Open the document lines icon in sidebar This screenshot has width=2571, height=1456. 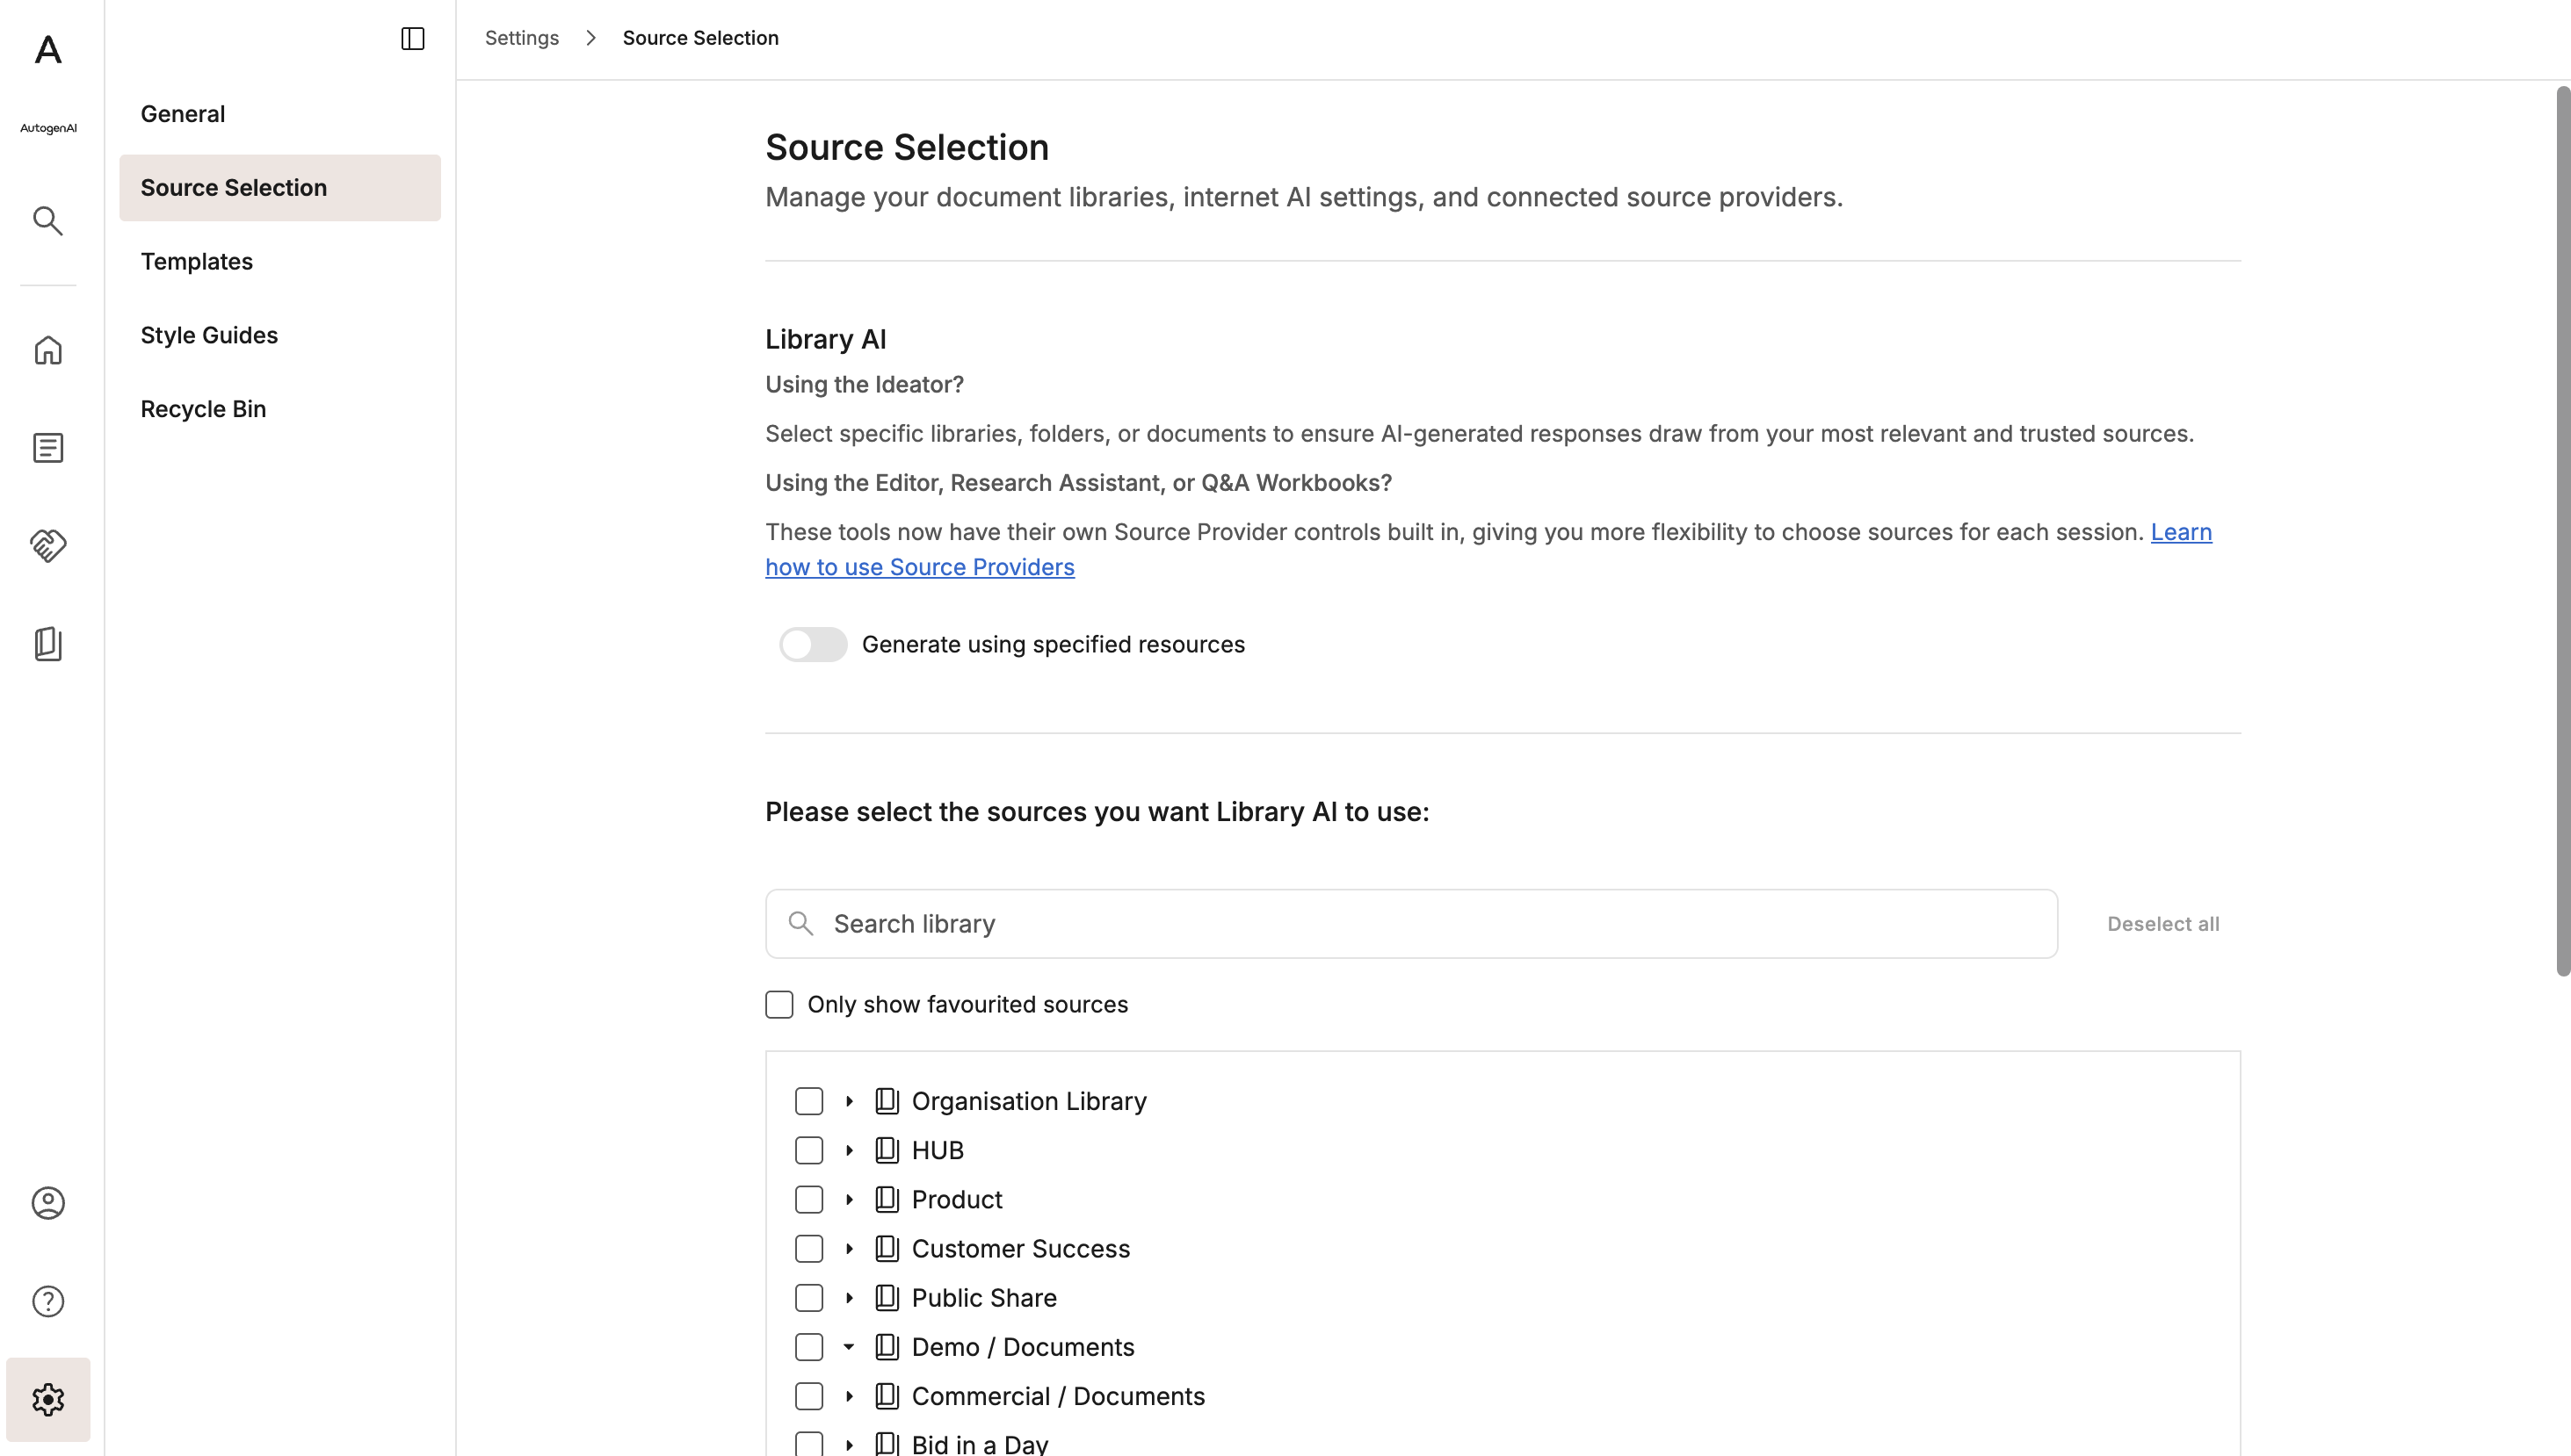coord(48,448)
